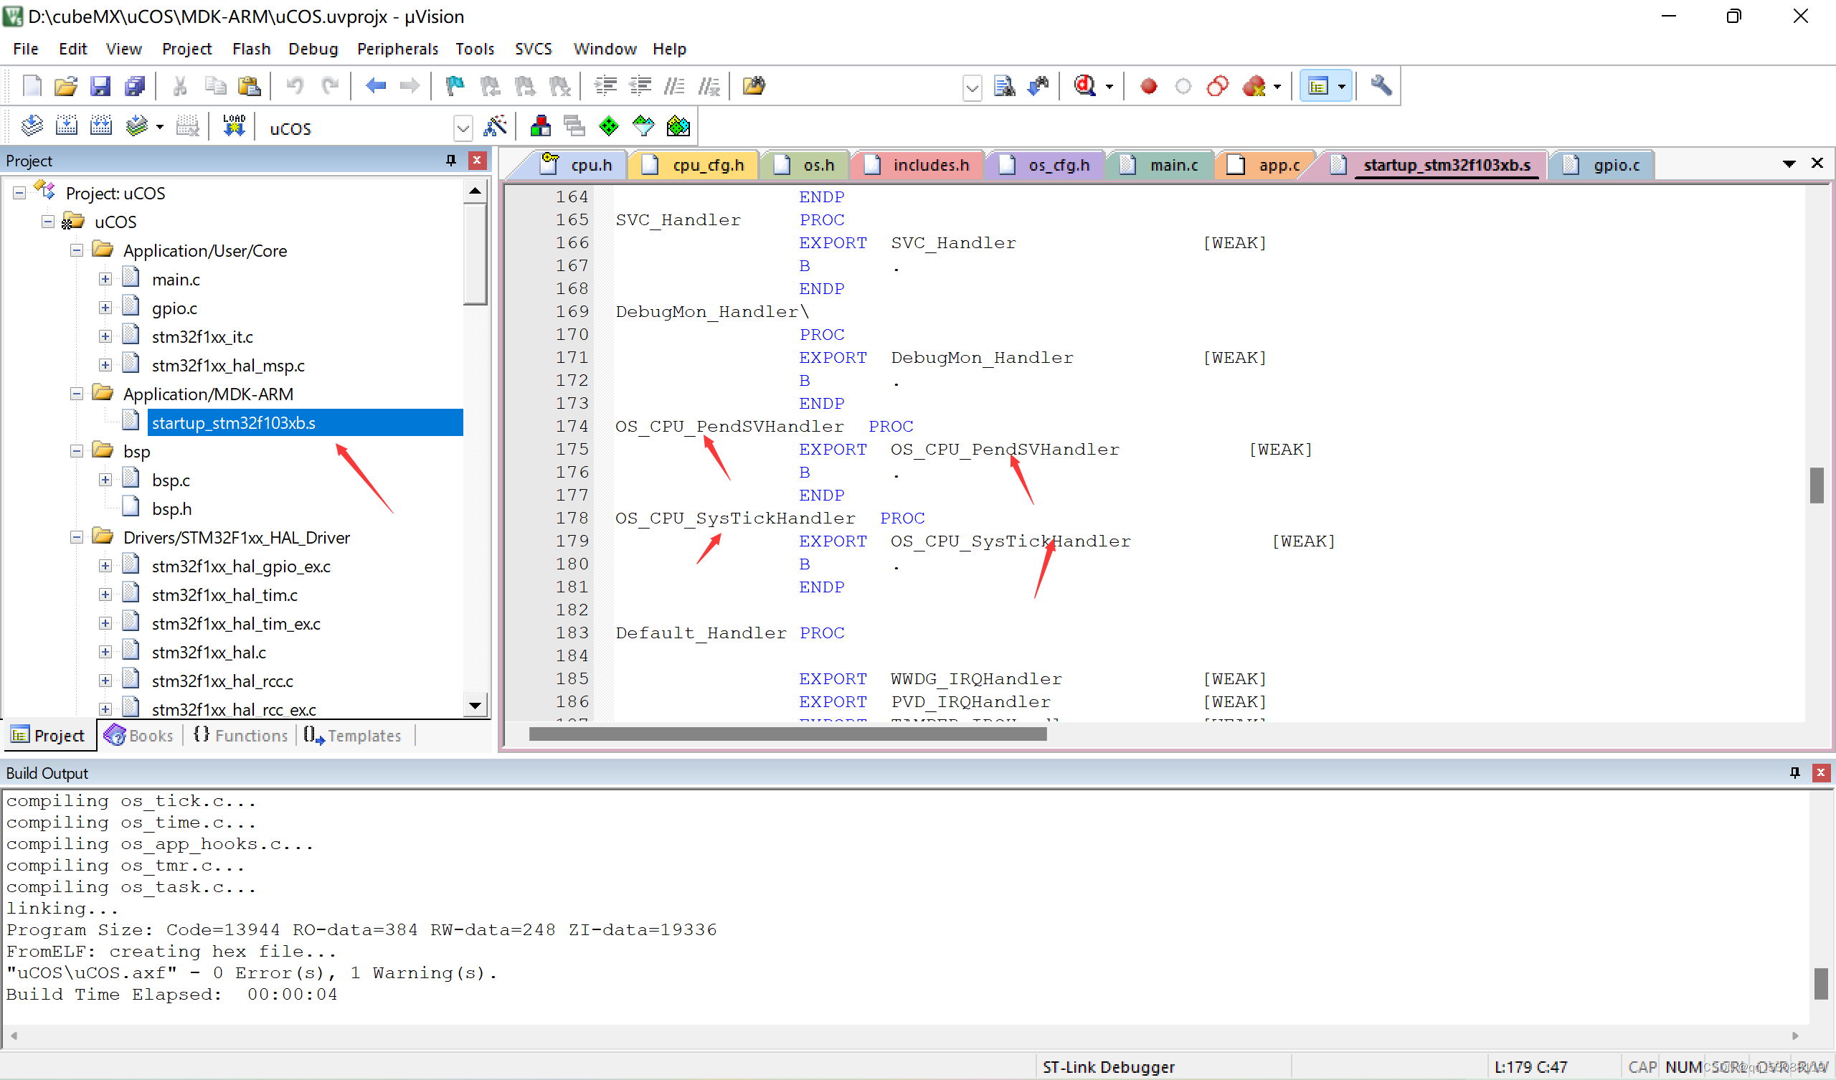Switch to the app.c editor tab
The image size is (1836, 1080).
tap(1268, 166)
